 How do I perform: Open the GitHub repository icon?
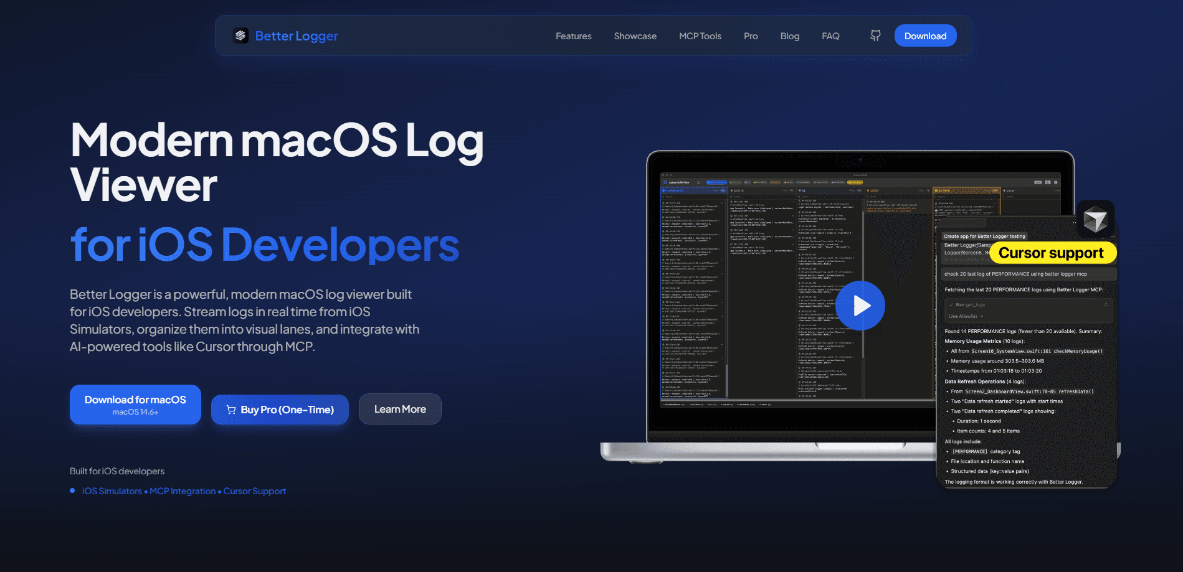[875, 35]
